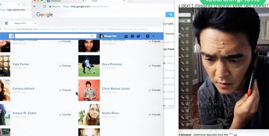Expand the Facebook account dropdown arrow
The height and width of the screenshot is (136, 269).
[x=153, y=36]
